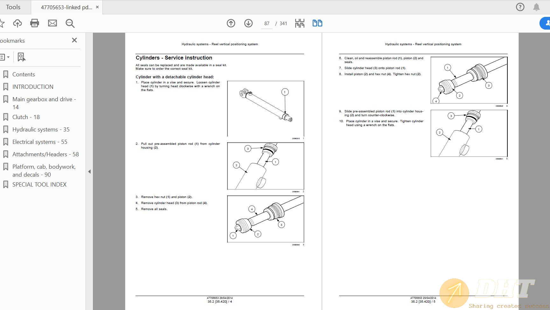Image resolution: width=550 pixels, height=310 pixels.
Task: Jump to Hydraulic systems - 35 bookmark
Action: [41, 130]
